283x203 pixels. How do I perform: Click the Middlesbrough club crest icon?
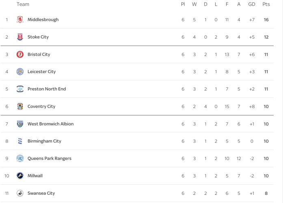coord(20,19)
